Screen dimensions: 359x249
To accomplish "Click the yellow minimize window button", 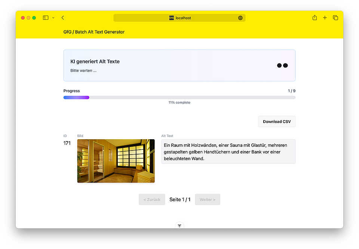I will coord(28,18).
